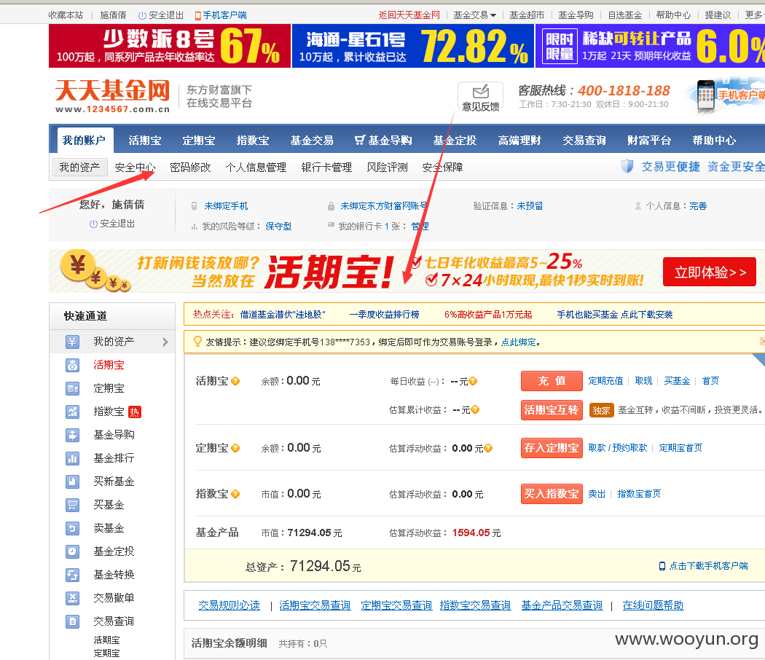Open the 指数宝交易查询 link
This screenshot has width=765, height=660.
pos(475,605)
